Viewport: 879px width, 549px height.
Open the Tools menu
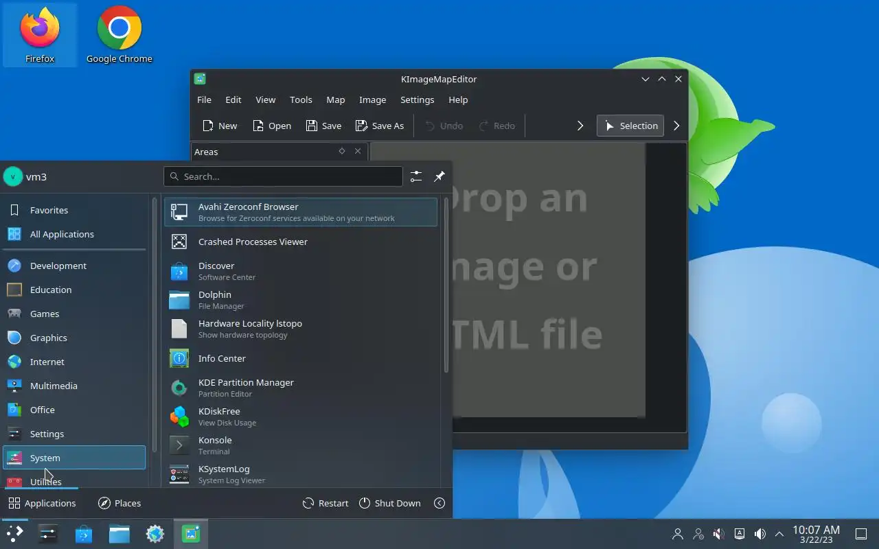coord(301,100)
